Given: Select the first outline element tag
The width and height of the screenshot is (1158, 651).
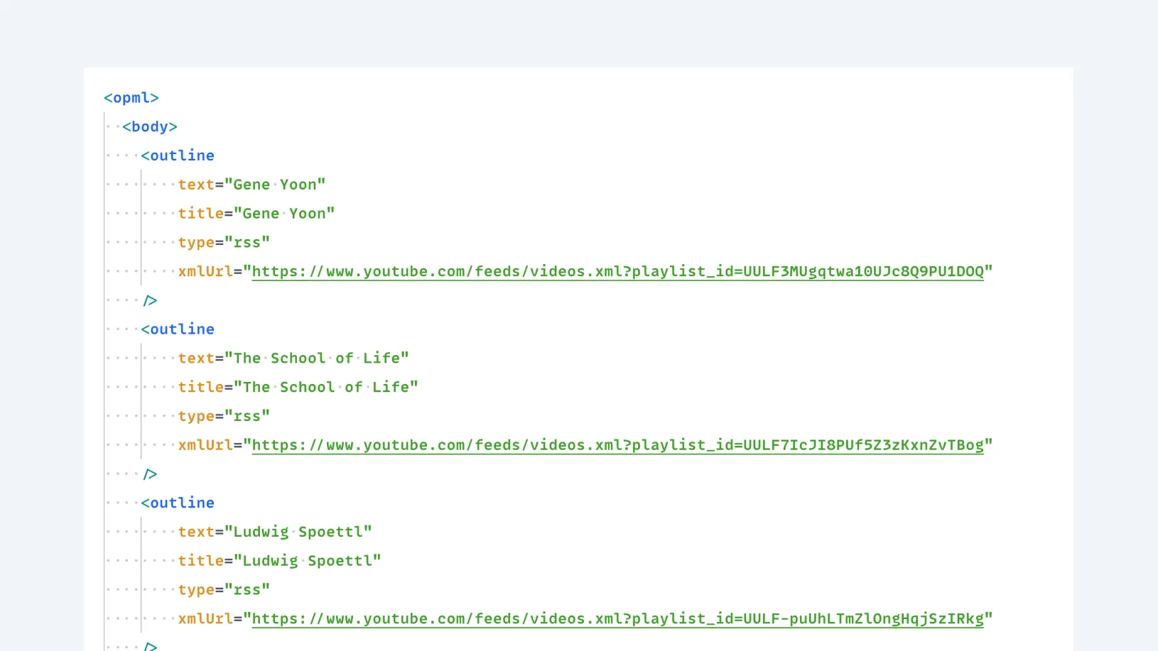Looking at the screenshot, I should [x=178, y=155].
